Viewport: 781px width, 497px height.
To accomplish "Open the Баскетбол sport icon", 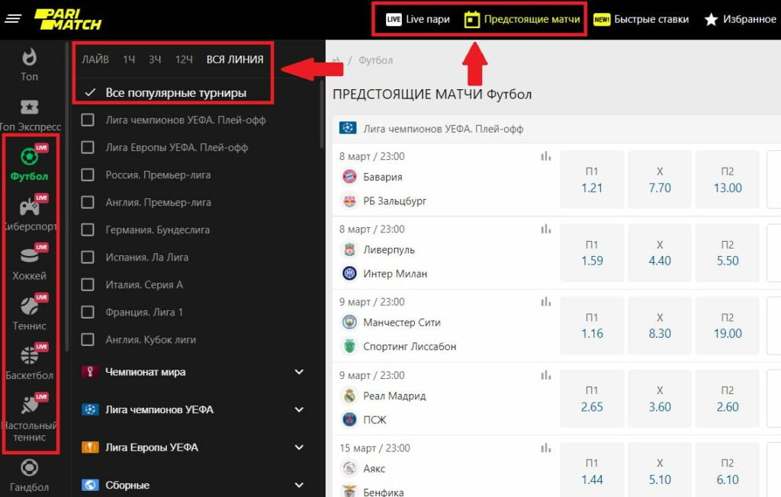I will (x=29, y=356).
